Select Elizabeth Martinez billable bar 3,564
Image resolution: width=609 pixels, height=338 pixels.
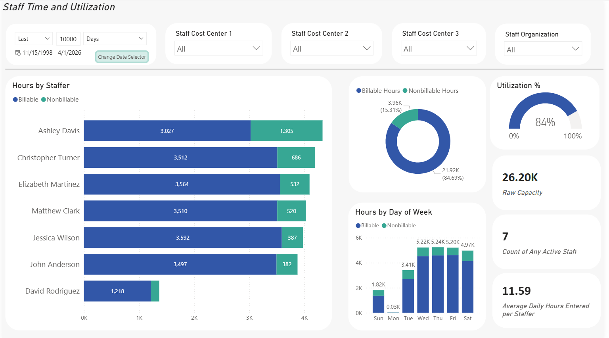[182, 184]
